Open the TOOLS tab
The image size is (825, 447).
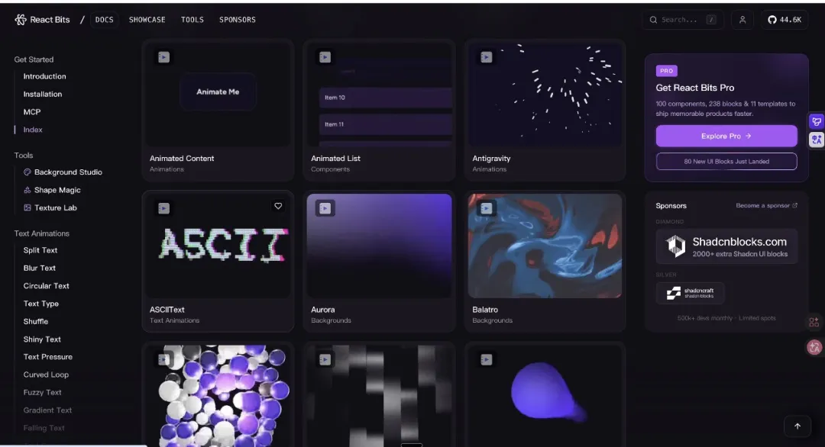point(192,19)
